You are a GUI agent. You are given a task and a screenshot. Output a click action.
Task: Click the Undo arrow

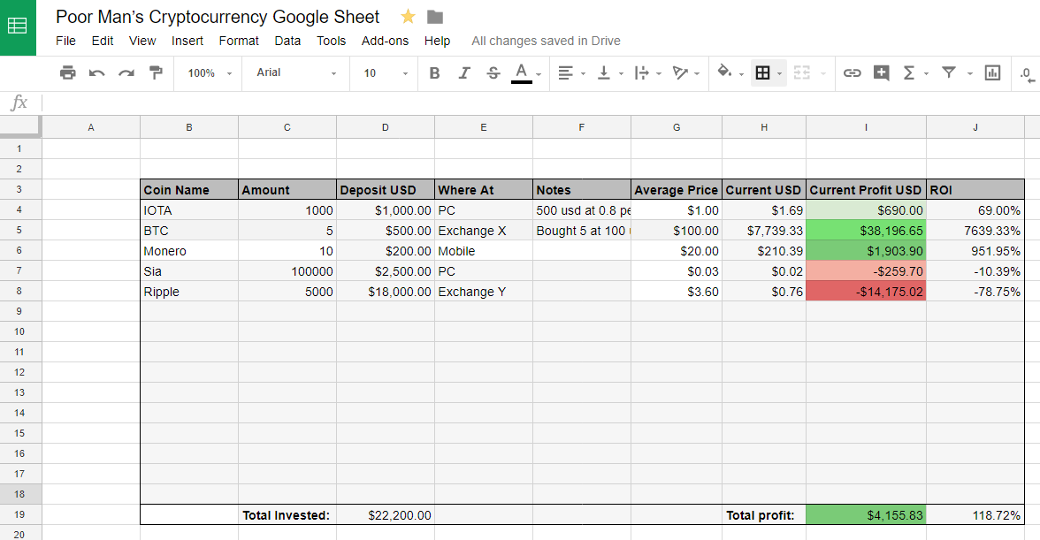(x=97, y=72)
